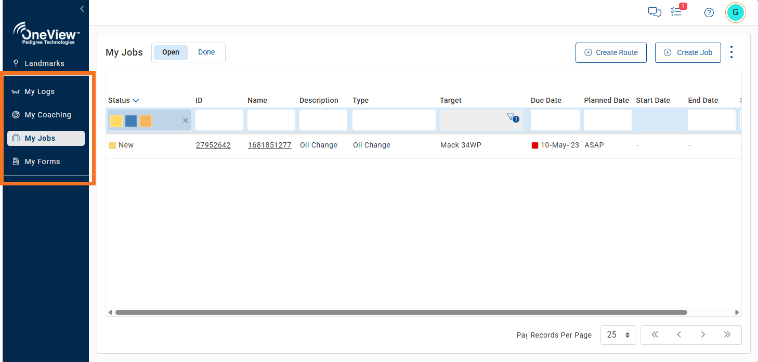
Task: Sort by the Status column header
Action: pos(124,100)
